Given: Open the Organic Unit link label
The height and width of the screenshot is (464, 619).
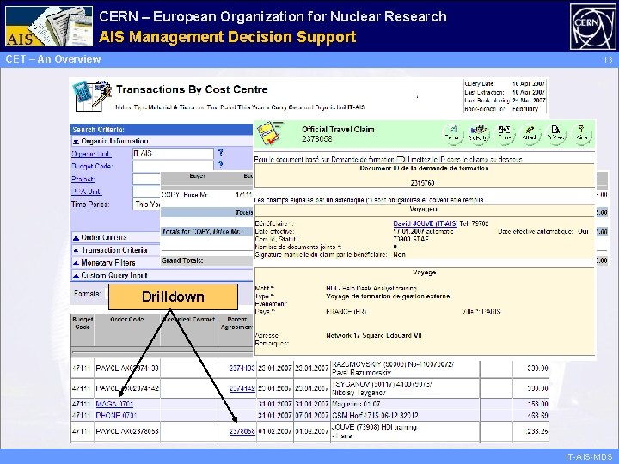Looking at the screenshot, I should pos(91,154).
